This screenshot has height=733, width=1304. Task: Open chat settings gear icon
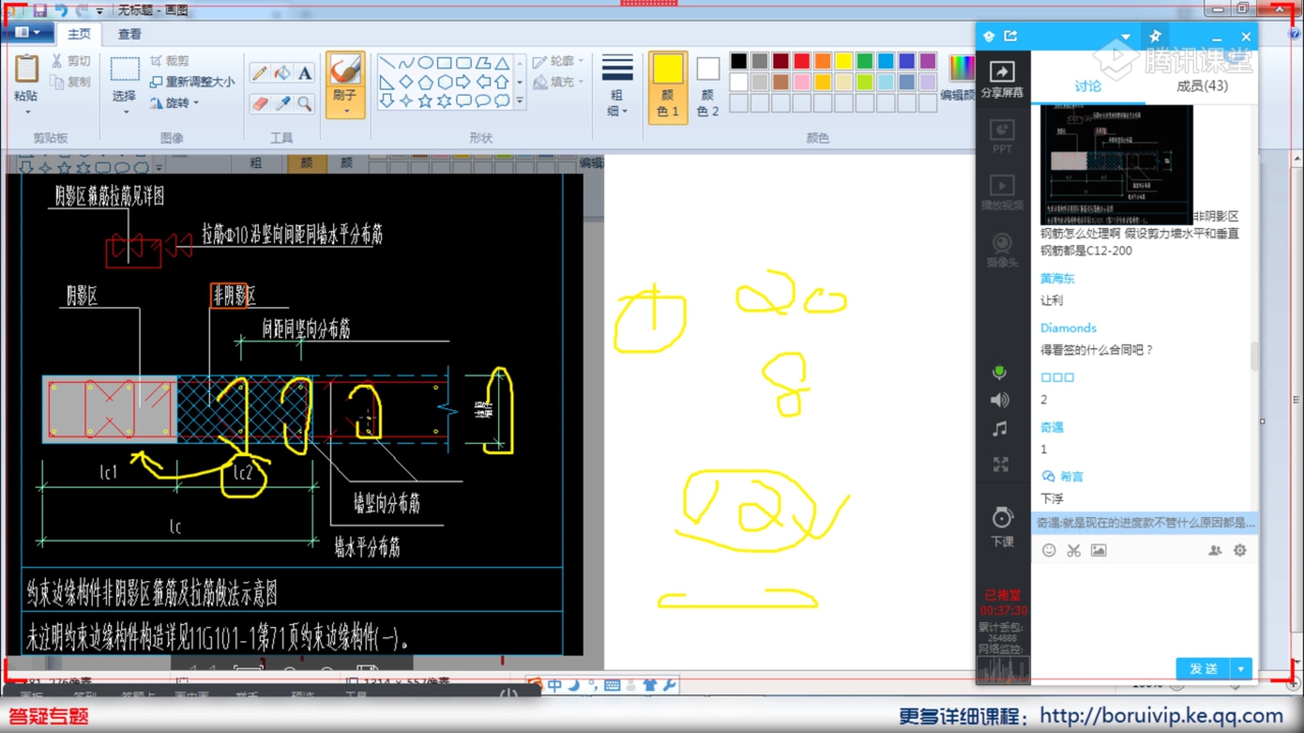point(1240,550)
